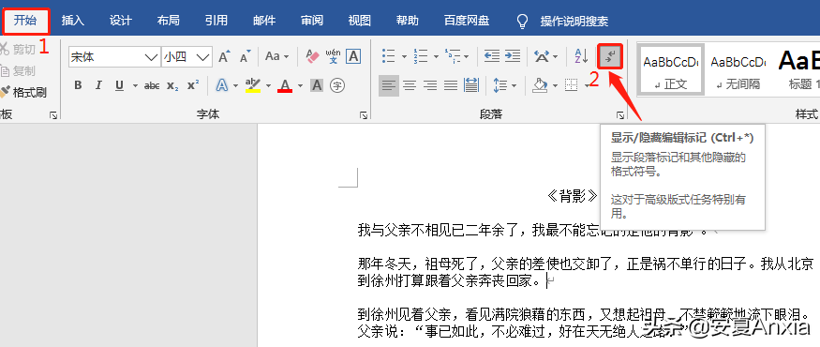Toggle italic formatting

pos(98,85)
